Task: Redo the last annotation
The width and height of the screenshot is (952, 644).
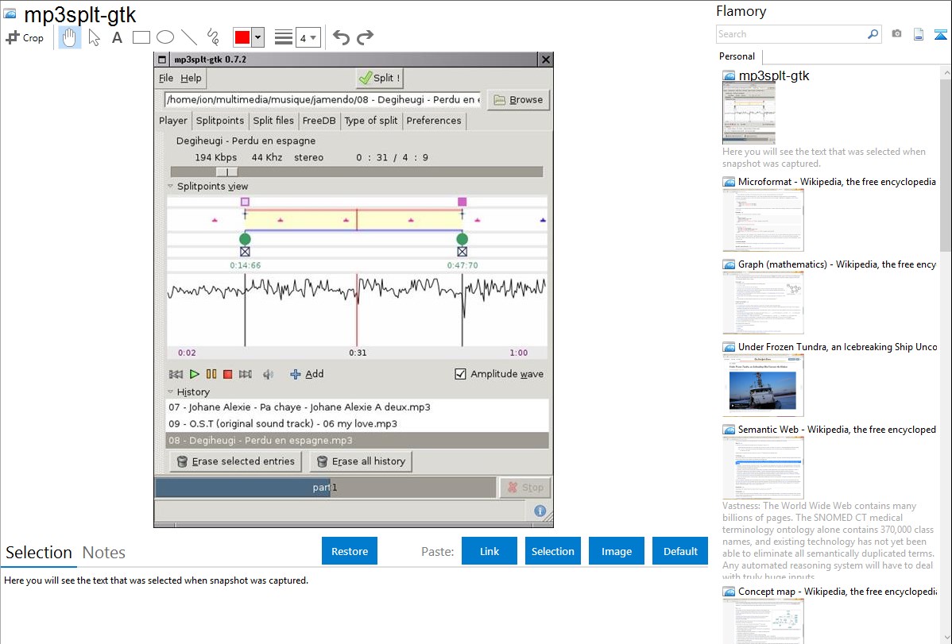Action: (x=365, y=37)
